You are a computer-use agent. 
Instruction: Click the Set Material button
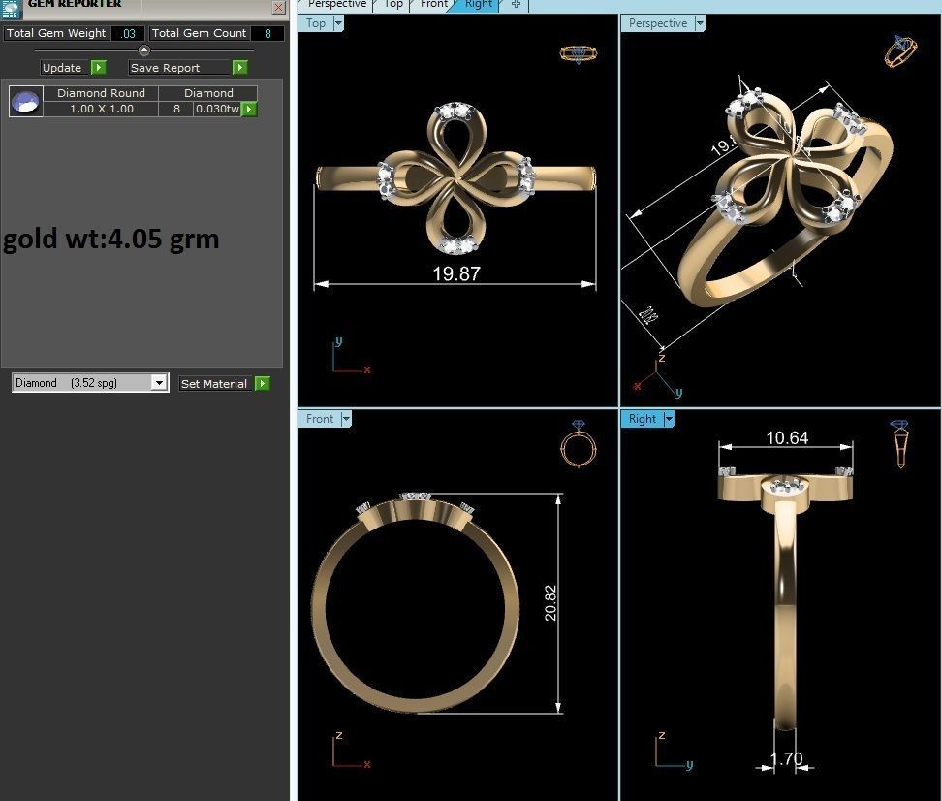[214, 384]
